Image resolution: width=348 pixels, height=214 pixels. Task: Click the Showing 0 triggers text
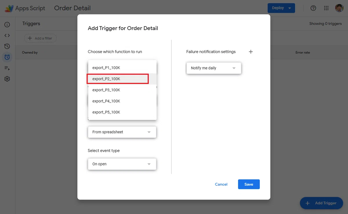pos(325,24)
